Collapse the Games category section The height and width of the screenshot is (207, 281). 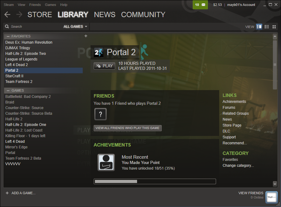(x=8, y=91)
